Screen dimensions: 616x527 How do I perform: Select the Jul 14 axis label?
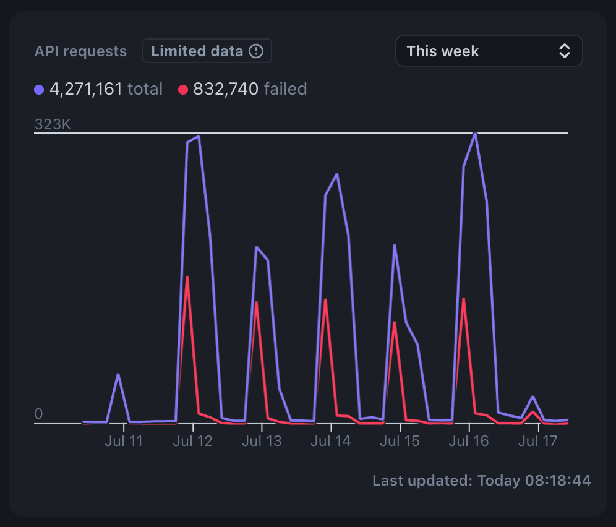331,441
